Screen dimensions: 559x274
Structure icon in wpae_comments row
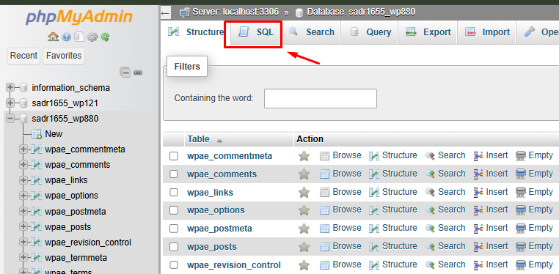tap(374, 174)
